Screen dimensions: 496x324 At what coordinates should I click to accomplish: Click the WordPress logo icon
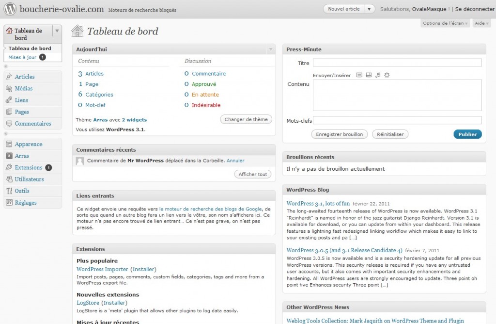click(10, 9)
